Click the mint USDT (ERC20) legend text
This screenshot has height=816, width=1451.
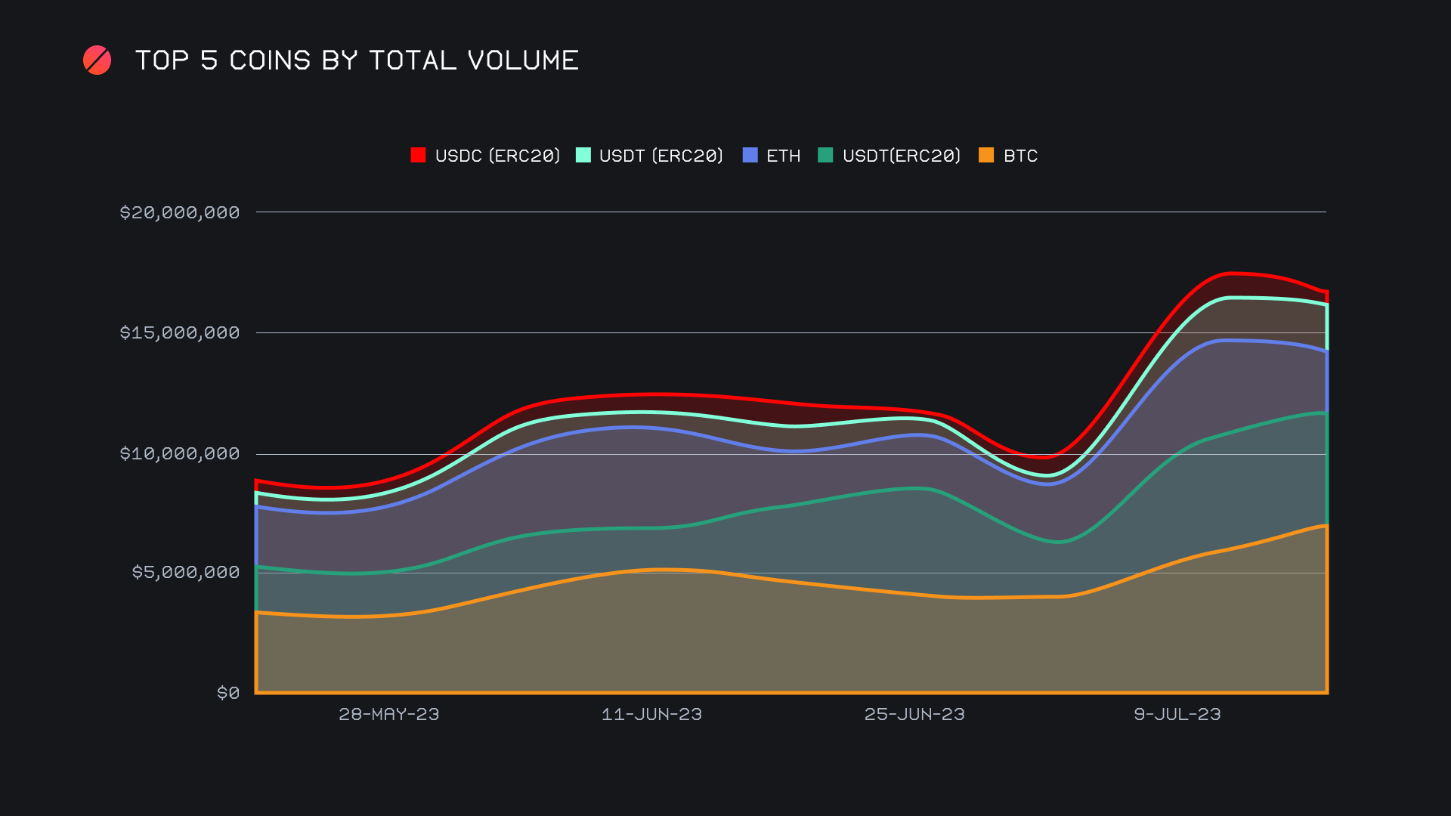[661, 156]
